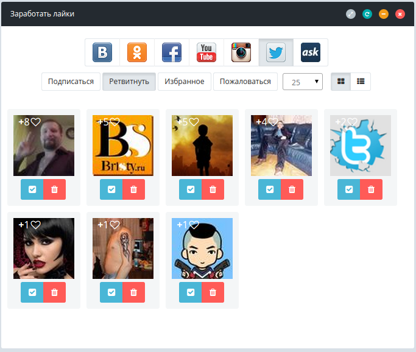
Task: Open the sofa photo thumbnail
Action: pos(281,146)
